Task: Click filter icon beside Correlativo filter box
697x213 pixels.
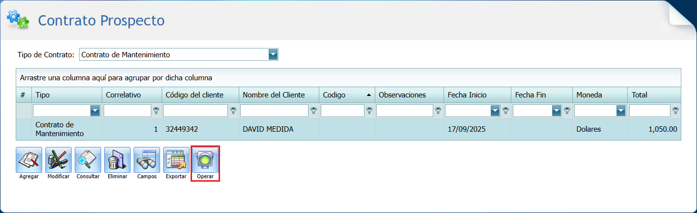Action: [x=156, y=111]
